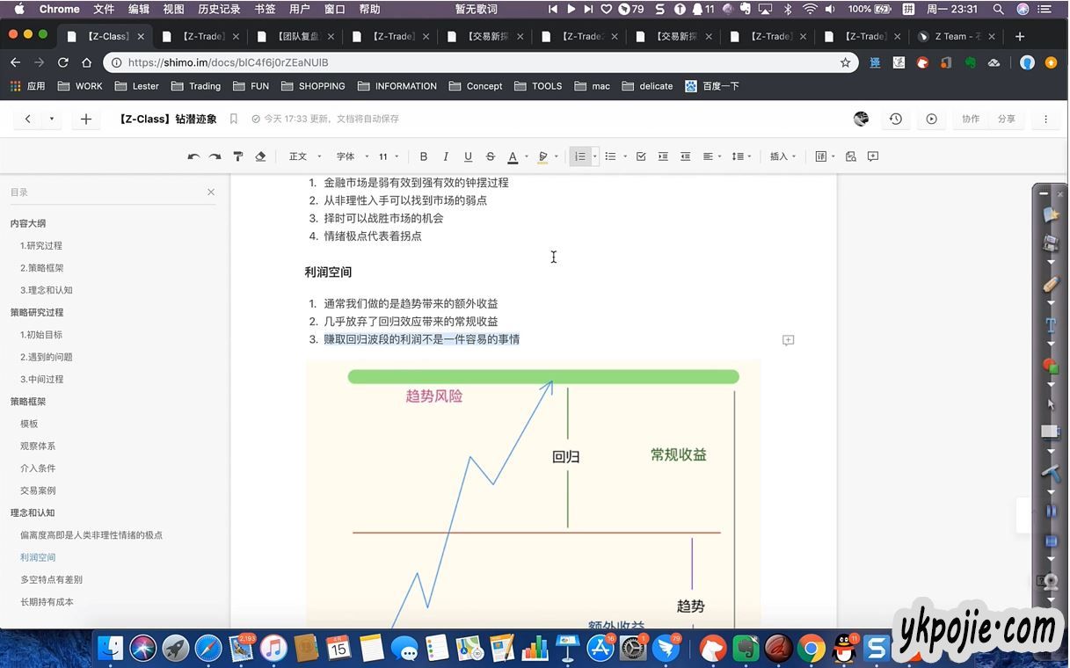Toggle bold formatting
Screen dimensions: 1070x668
(423, 156)
